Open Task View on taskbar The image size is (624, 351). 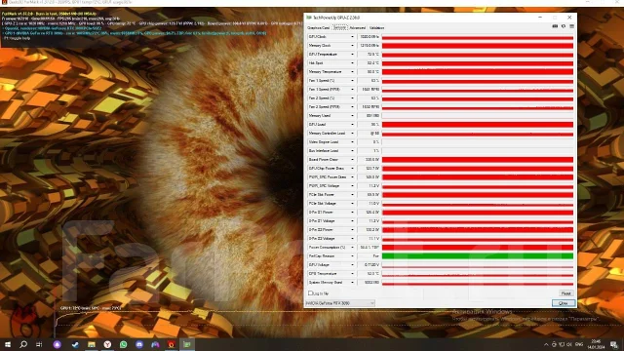39,344
